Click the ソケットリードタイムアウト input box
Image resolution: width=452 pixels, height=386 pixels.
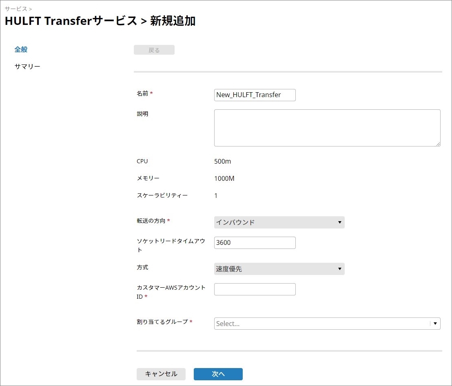coord(255,243)
